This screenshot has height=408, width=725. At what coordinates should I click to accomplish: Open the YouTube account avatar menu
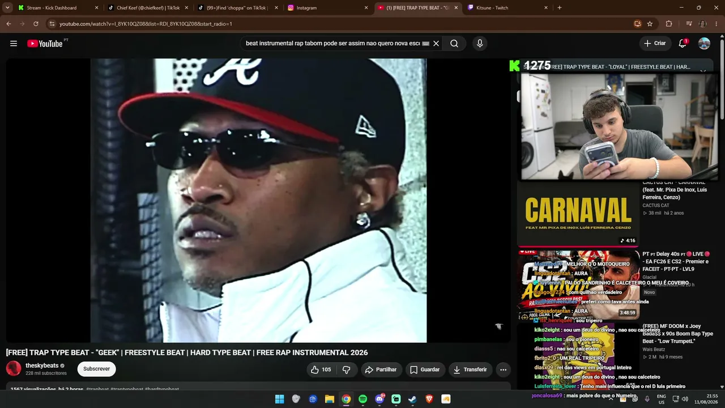click(x=704, y=44)
